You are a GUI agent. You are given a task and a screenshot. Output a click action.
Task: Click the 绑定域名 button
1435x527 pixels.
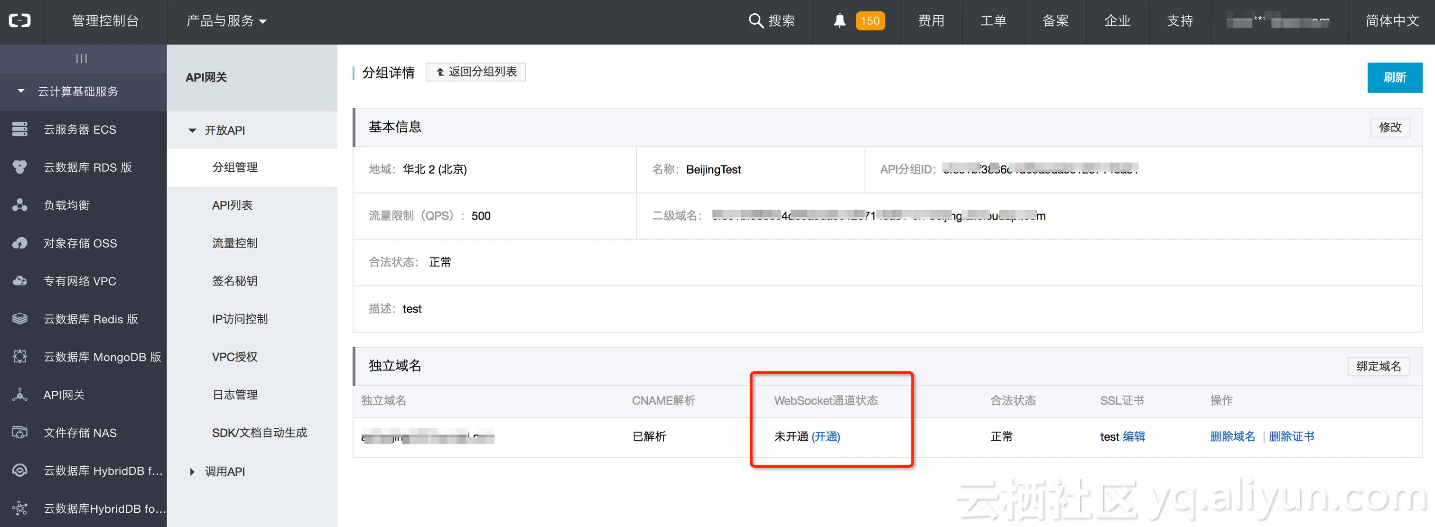pos(1379,366)
